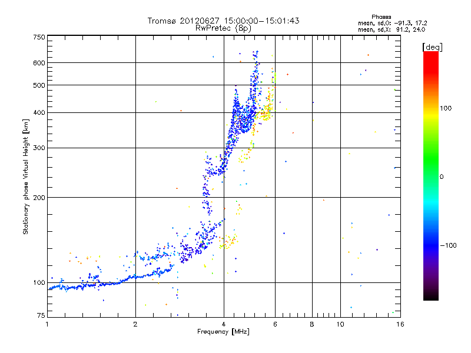Click the "Phases" heading text
Image resolution: width=471 pixels, height=353 pixels.
pos(381,17)
